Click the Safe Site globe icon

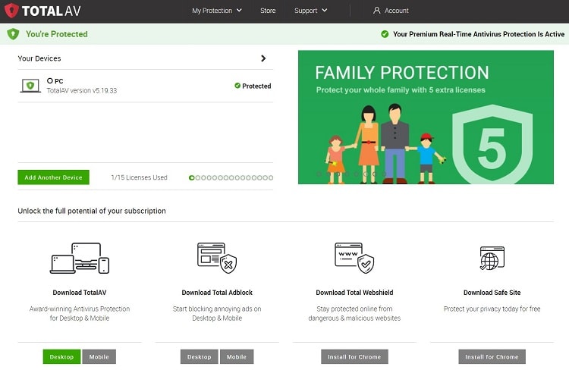(x=492, y=258)
